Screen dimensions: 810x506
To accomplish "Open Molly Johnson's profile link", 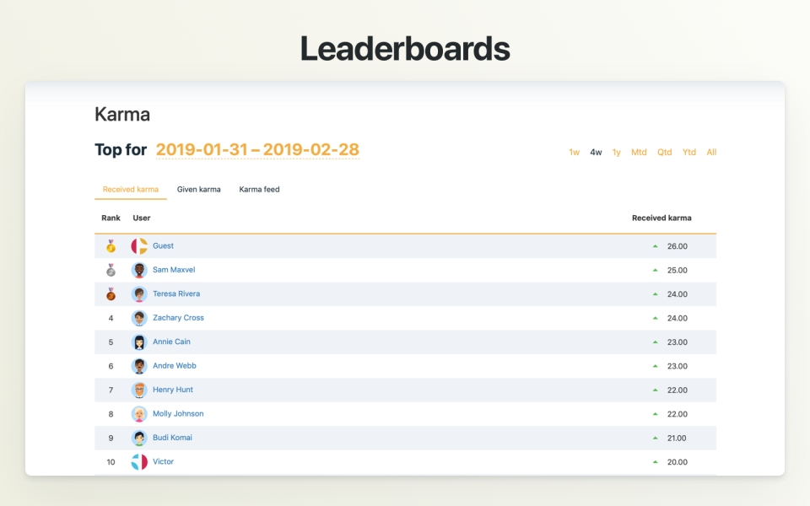I will coord(178,414).
